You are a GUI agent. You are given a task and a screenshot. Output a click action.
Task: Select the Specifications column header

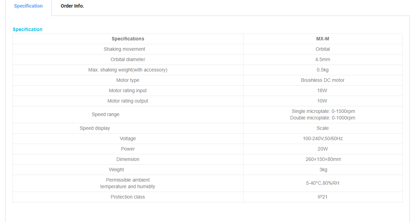tap(128, 39)
